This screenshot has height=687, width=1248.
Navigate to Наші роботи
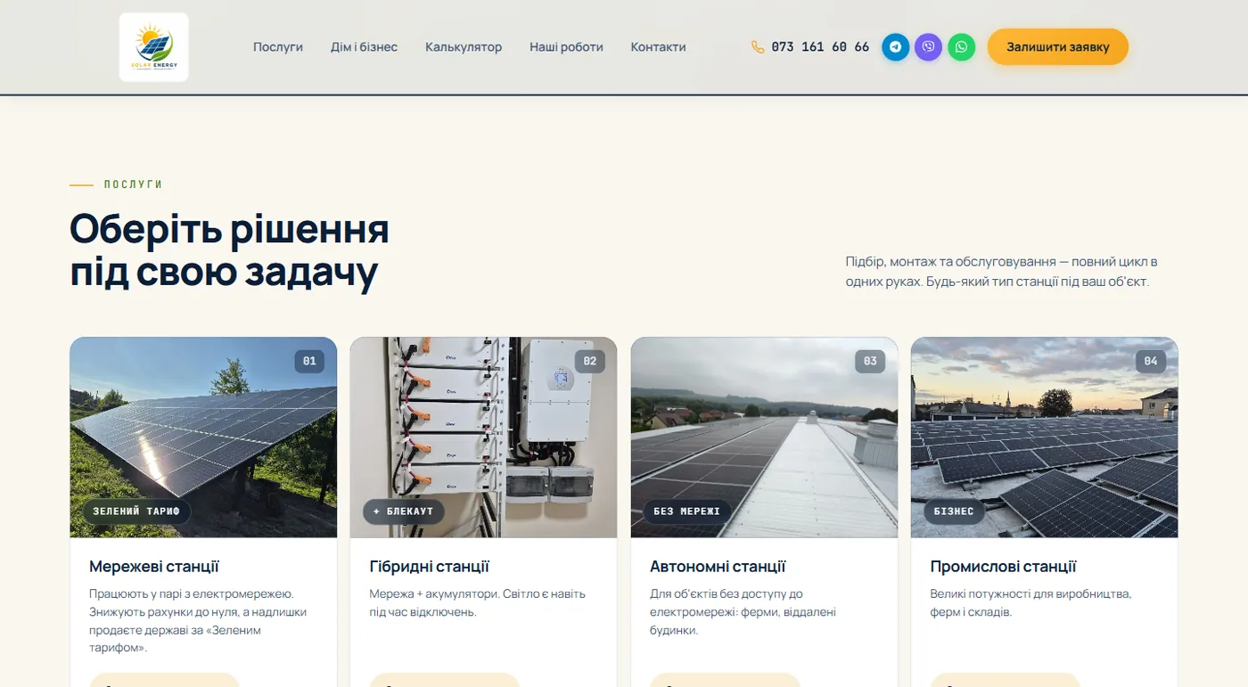tap(566, 47)
